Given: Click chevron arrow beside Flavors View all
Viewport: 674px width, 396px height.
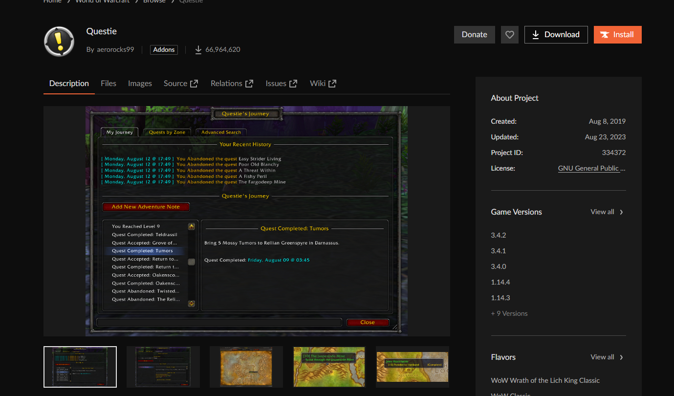Looking at the screenshot, I should point(621,357).
